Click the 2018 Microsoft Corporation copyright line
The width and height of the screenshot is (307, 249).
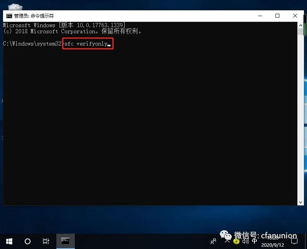click(x=72, y=31)
